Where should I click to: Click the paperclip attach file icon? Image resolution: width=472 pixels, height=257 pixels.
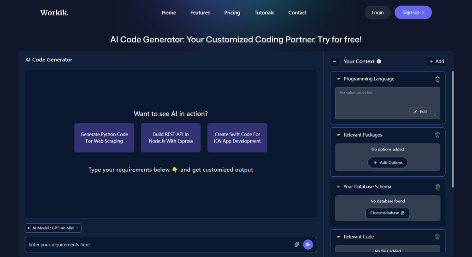(x=297, y=245)
